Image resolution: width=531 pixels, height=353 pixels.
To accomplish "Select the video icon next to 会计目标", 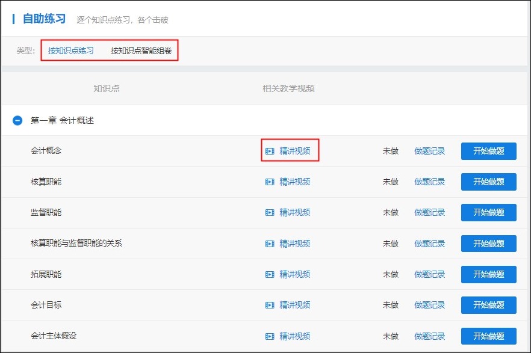I will [x=271, y=305].
